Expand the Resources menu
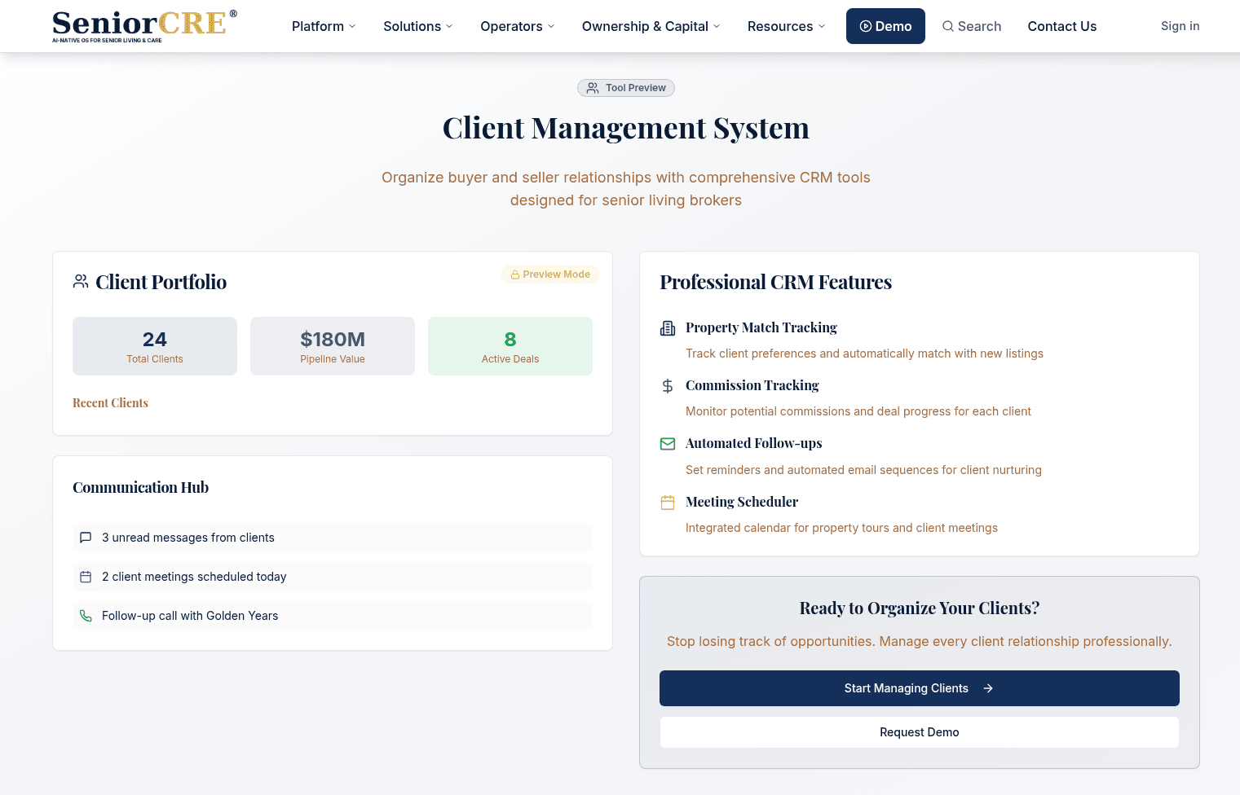Image resolution: width=1240 pixels, height=795 pixels. coord(787,26)
